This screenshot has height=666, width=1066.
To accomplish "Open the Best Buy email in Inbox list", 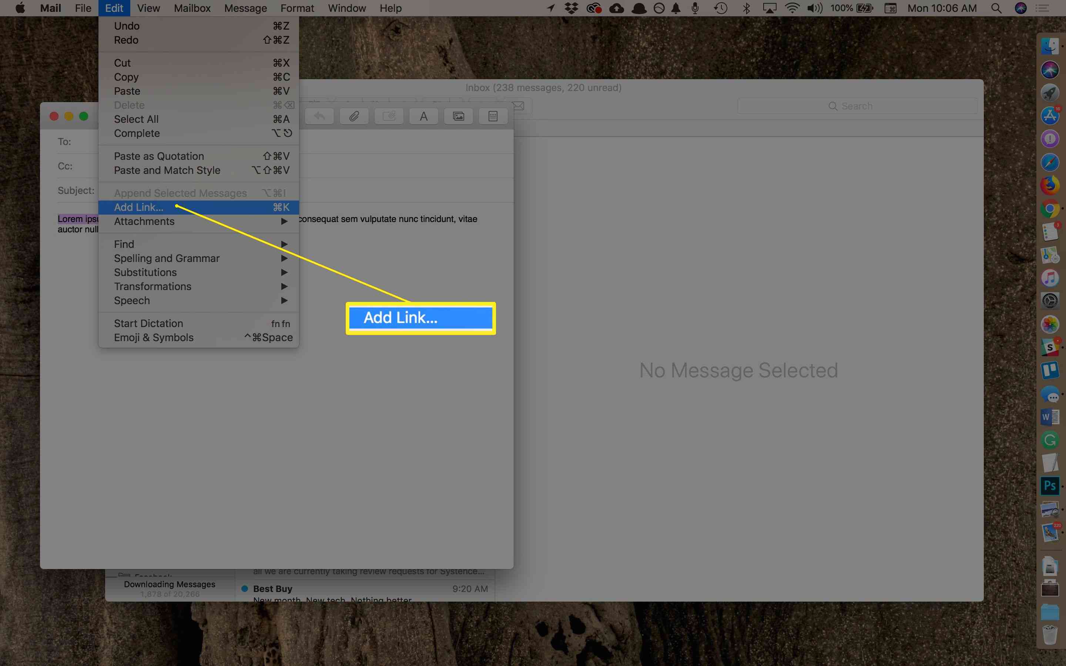I will [x=365, y=591].
